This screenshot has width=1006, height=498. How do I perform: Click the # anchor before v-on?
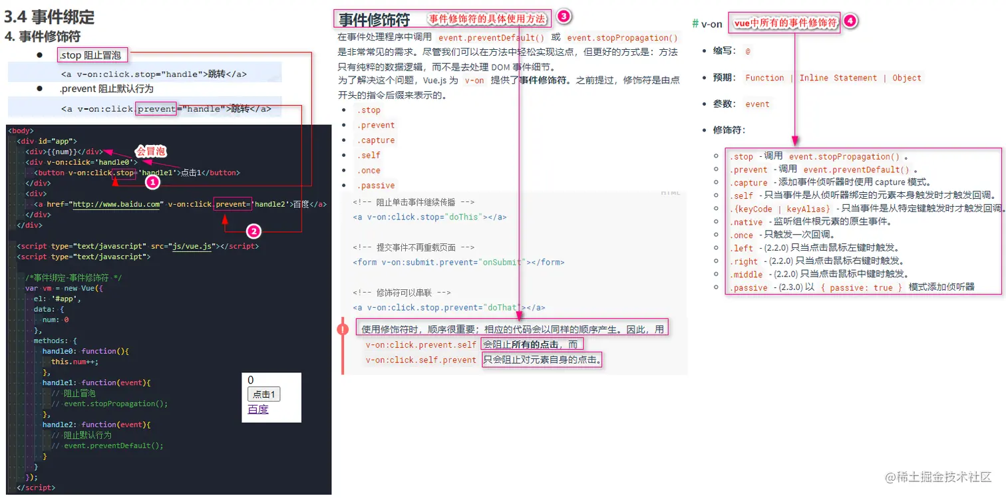[695, 23]
